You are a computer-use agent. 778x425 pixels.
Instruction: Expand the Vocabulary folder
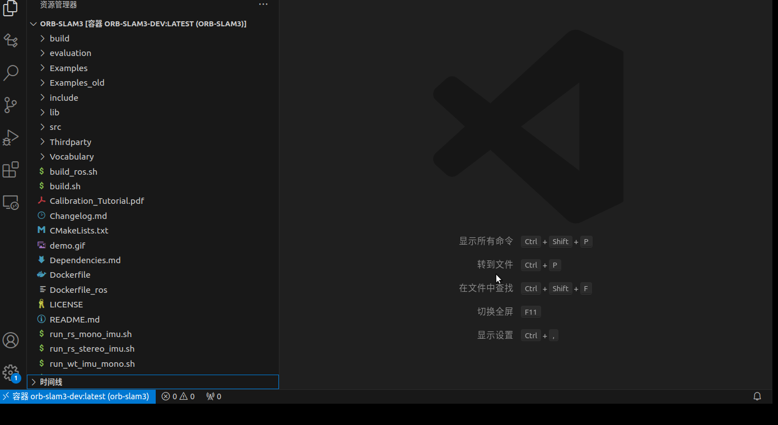(153, 157)
